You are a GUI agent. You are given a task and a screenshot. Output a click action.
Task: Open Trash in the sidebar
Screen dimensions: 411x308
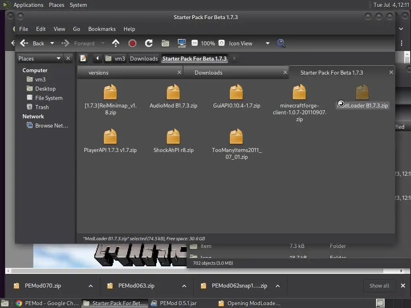pyautogui.click(x=42, y=107)
